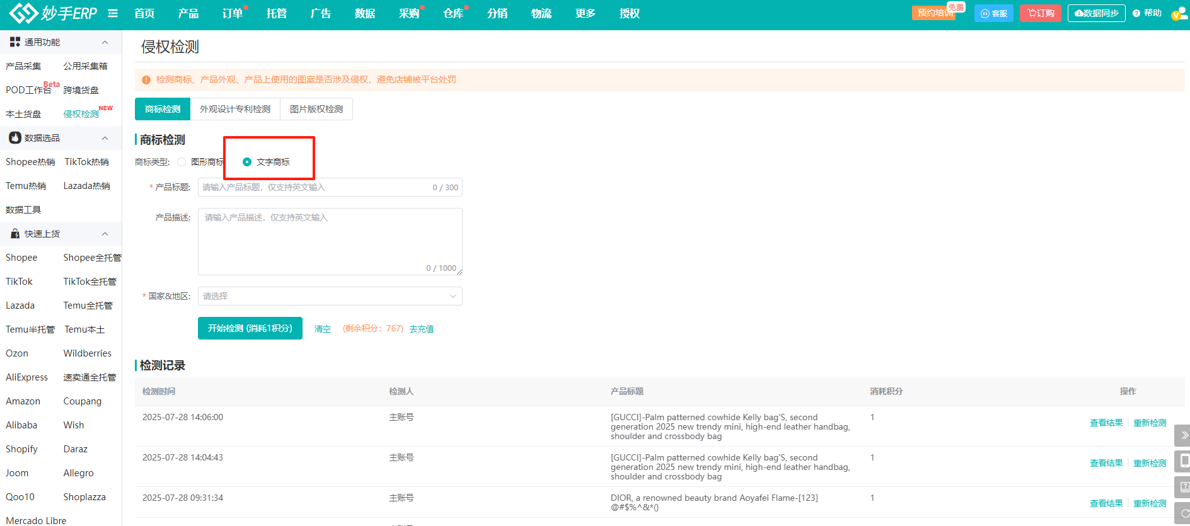Click the floating help manual icon
Image resolution: width=1190 pixels, height=526 pixels.
coord(1184,487)
